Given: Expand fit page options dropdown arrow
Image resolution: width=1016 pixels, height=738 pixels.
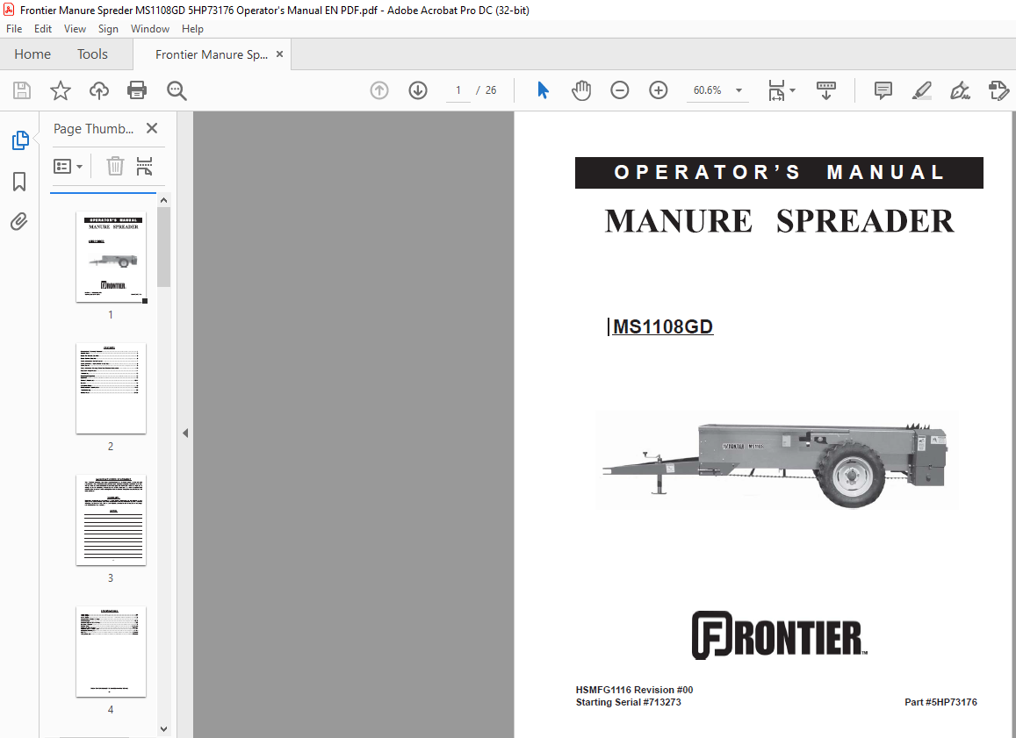Looking at the screenshot, I should pos(792,90).
